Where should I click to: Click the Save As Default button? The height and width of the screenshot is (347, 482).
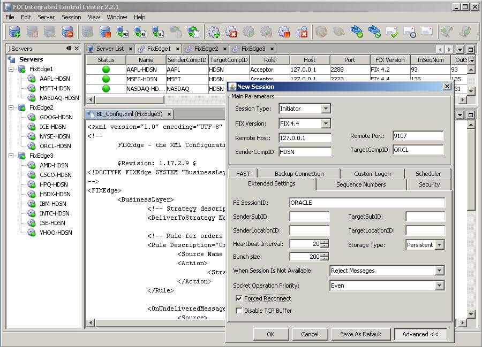(x=360, y=334)
